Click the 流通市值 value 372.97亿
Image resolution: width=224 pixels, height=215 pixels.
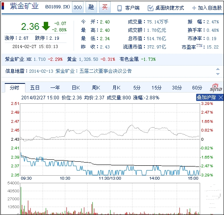156,47
